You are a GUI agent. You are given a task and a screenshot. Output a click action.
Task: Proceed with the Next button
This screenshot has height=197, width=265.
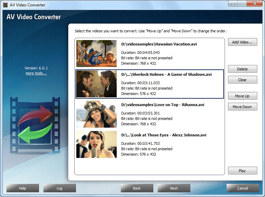[x=174, y=188]
